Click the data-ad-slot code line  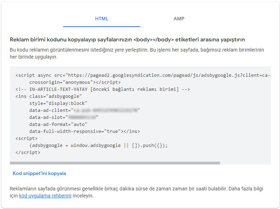tap(64, 117)
